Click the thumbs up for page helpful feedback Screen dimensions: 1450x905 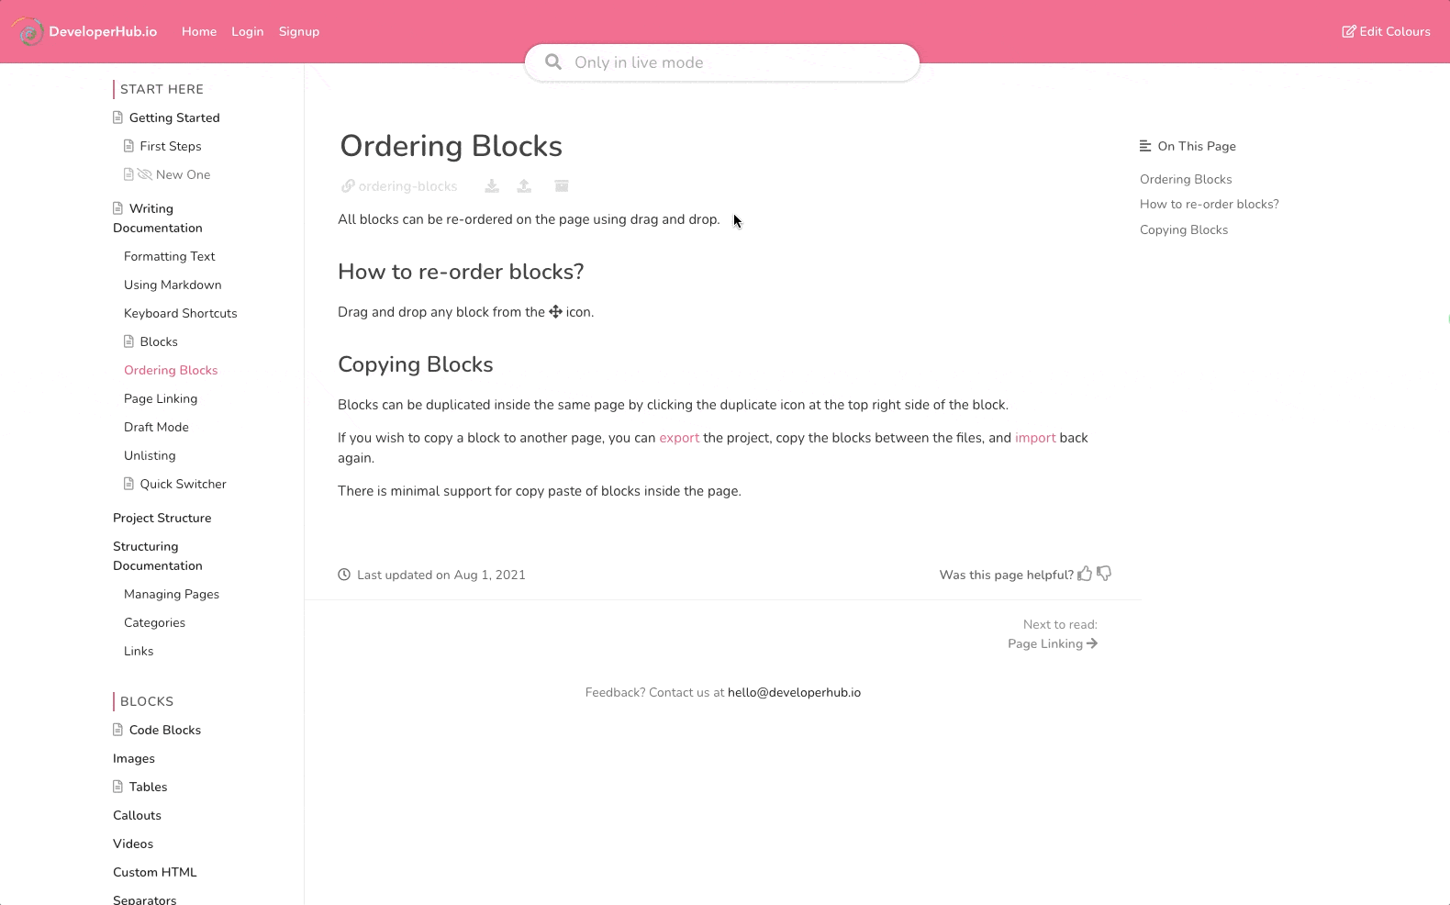[1086, 573]
